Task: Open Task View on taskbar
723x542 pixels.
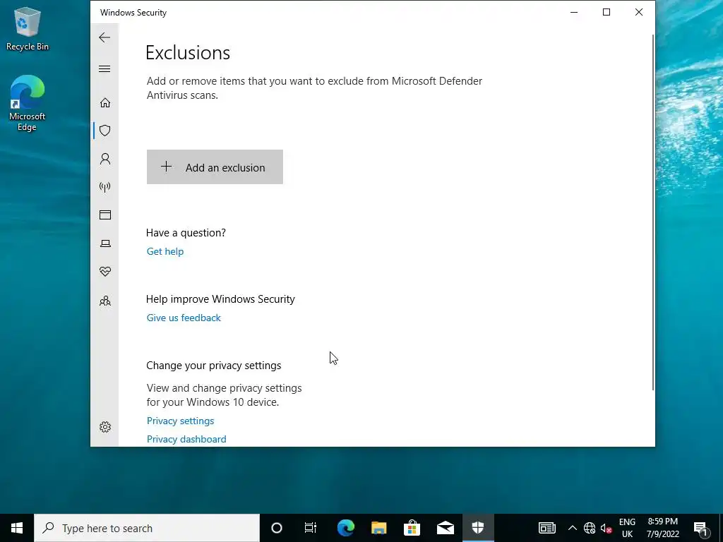Action: coord(311,528)
